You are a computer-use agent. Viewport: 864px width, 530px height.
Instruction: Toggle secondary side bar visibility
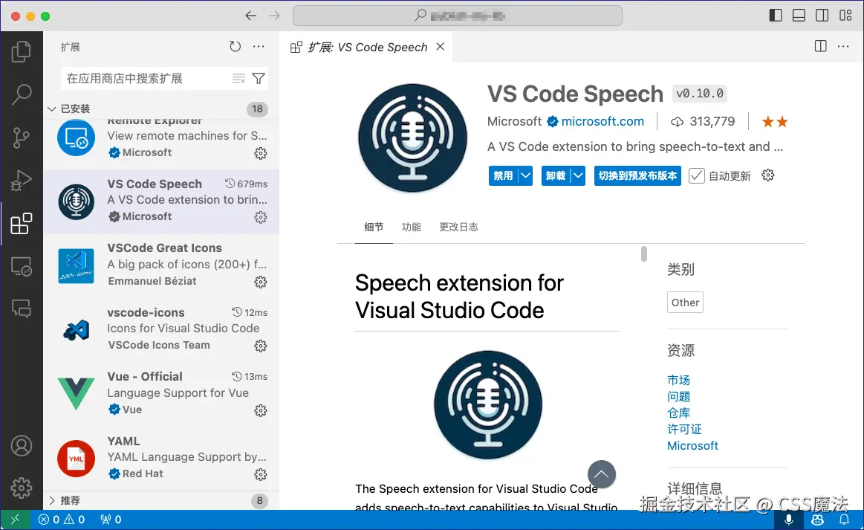coord(822,16)
